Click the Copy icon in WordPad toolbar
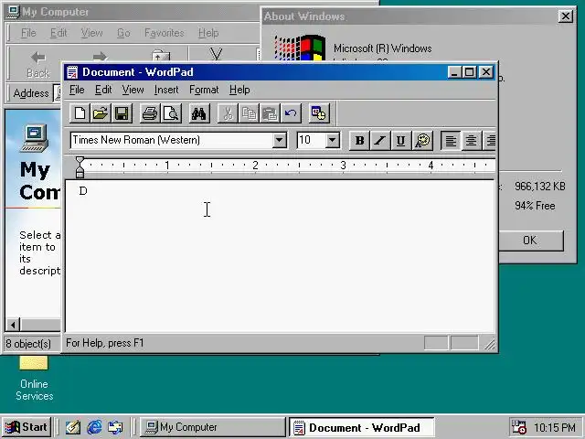585x439 pixels. [x=249, y=113]
